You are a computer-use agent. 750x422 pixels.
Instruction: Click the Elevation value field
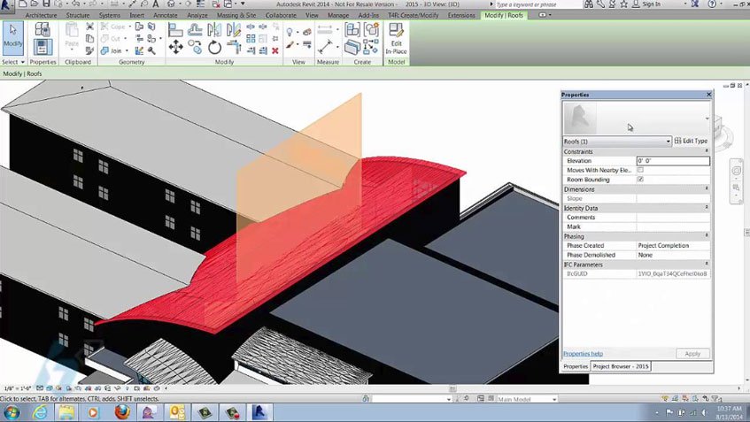coord(672,161)
